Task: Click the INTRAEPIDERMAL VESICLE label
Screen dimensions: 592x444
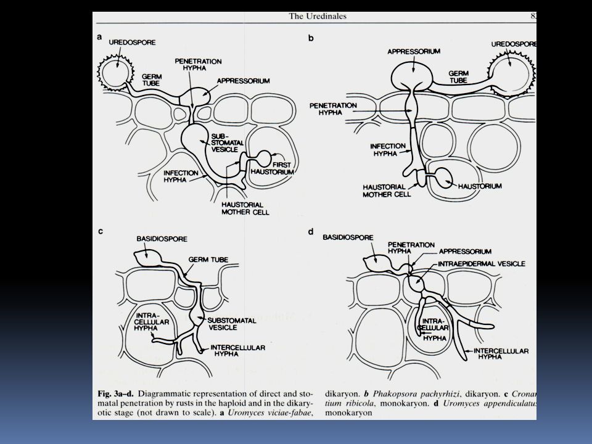Action: click(482, 264)
